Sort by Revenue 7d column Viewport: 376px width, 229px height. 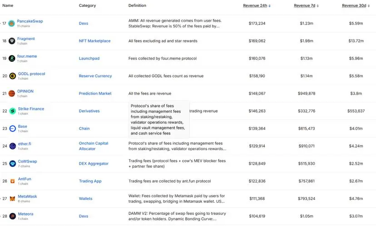coord(306,6)
